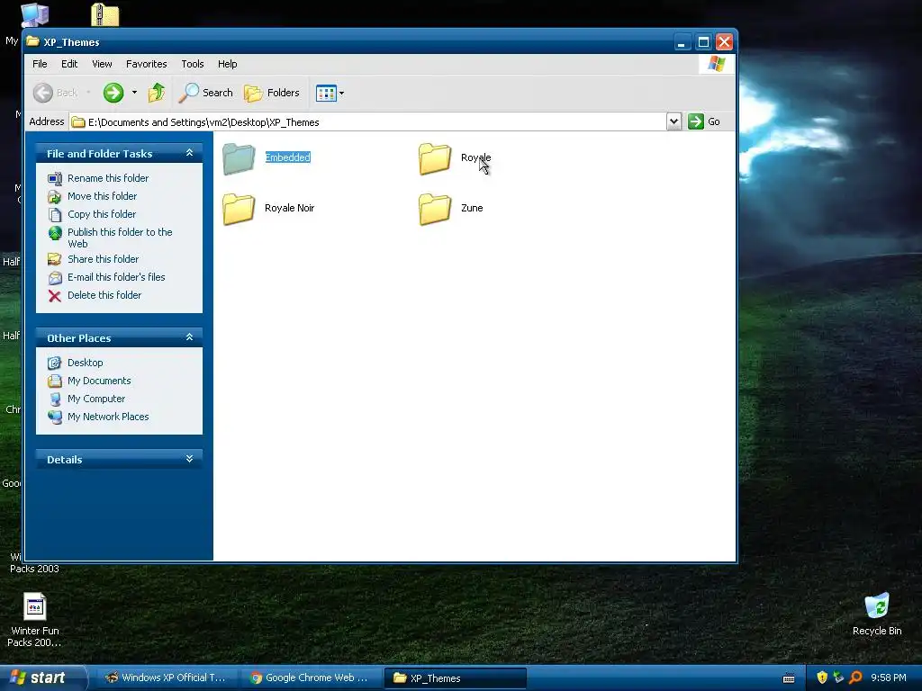
Task: Select the Embedded folder icon
Action: point(239,158)
